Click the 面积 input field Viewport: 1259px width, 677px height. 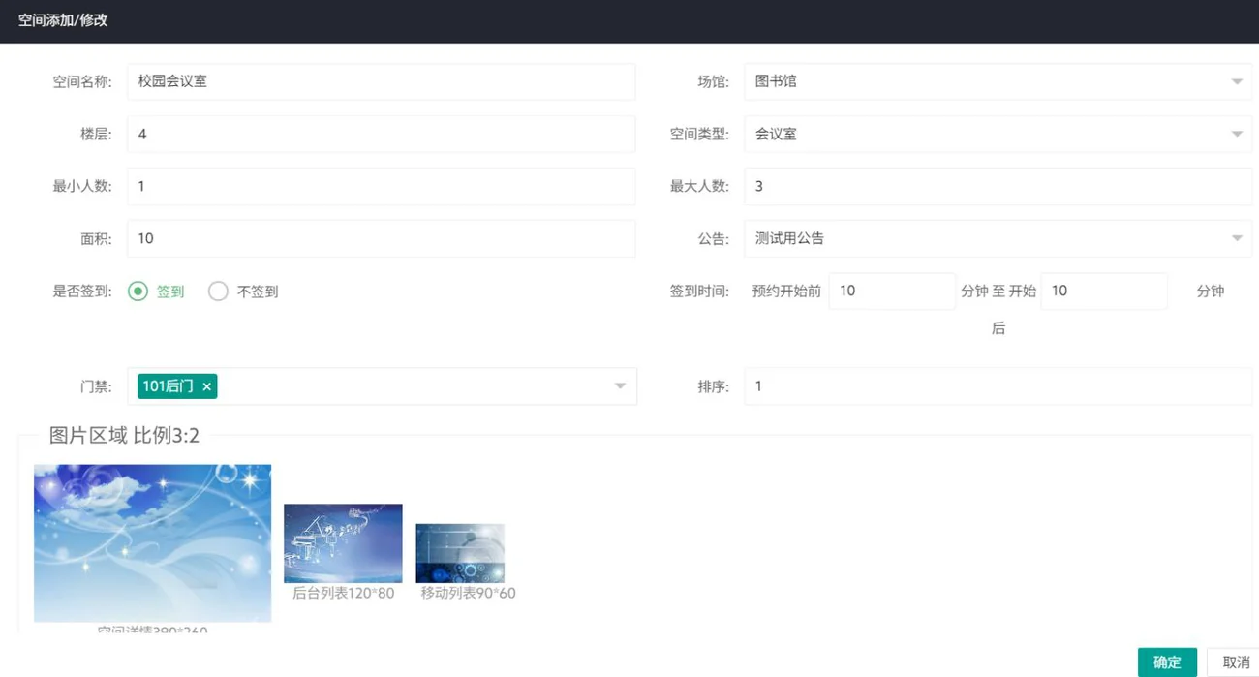tap(382, 238)
